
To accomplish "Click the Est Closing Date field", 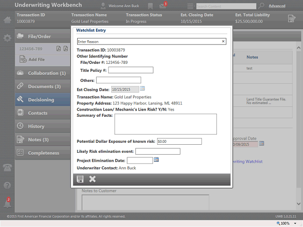I will (125, 89).
